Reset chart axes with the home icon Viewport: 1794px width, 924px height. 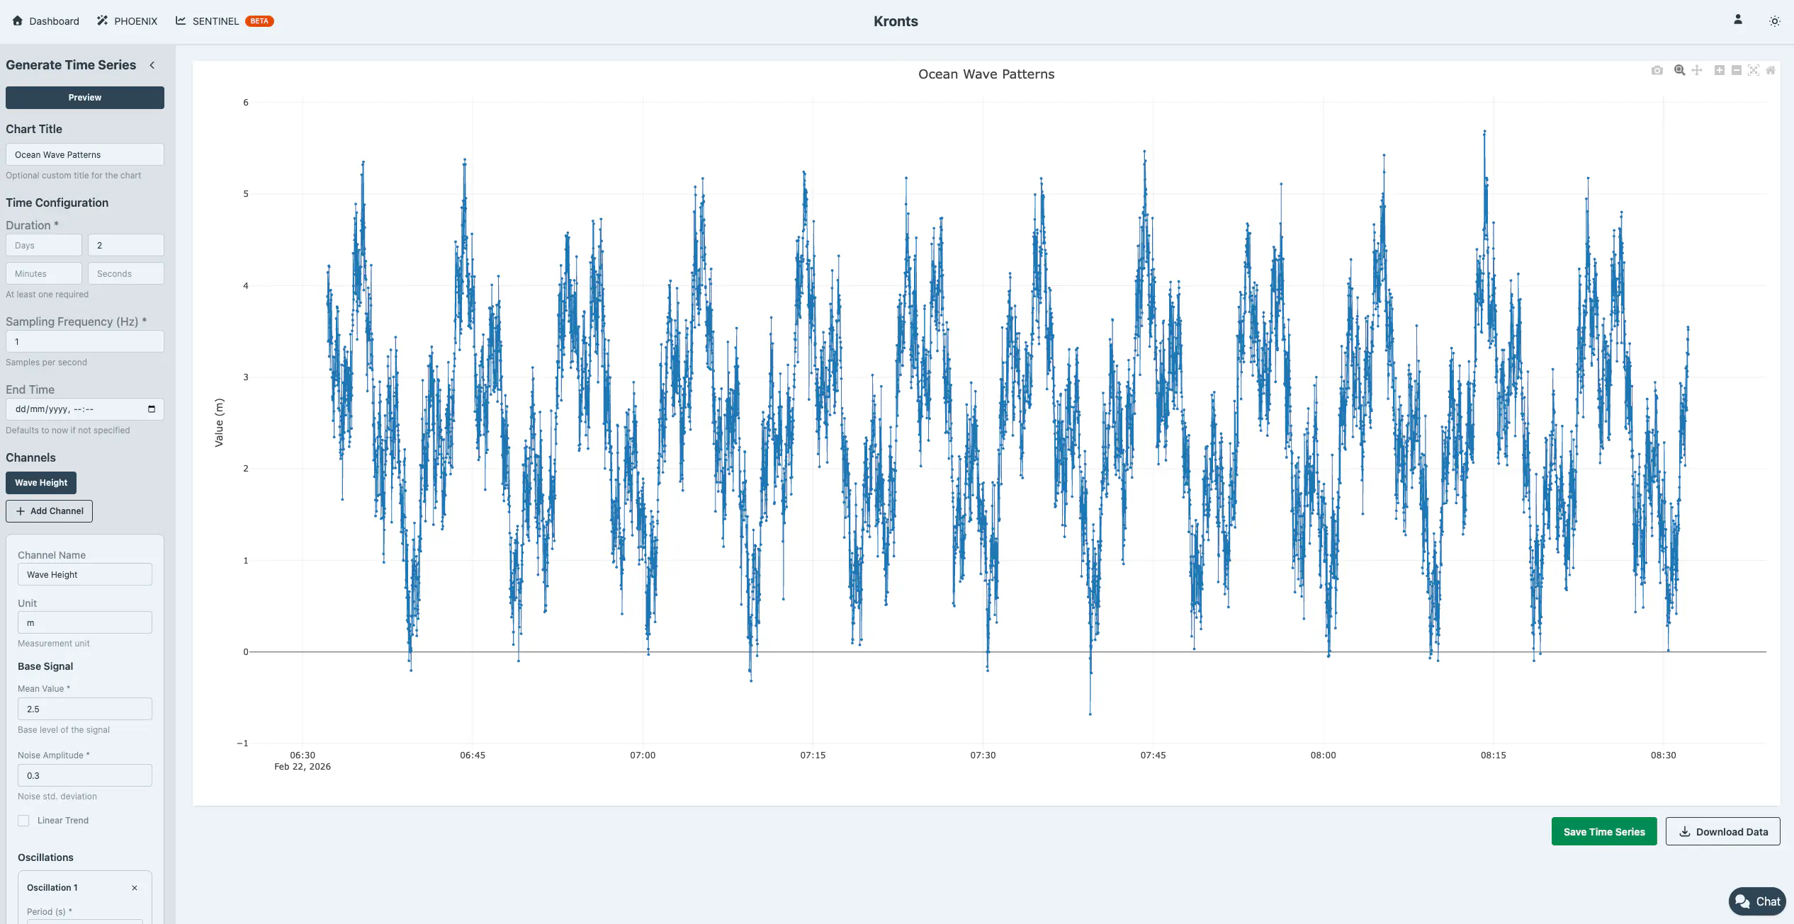1770,70
